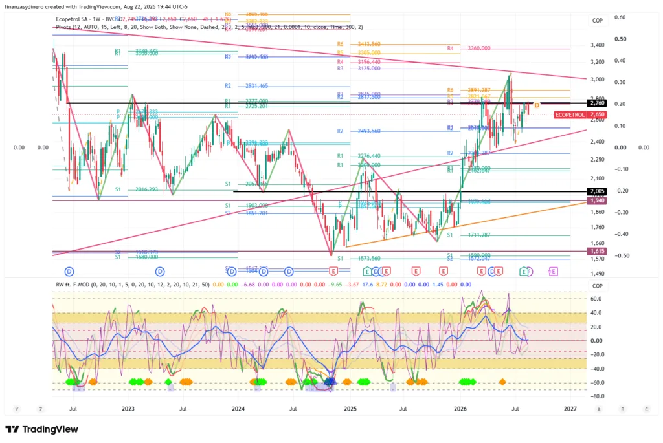Click the Z button on the time axis
The image size is (663, 443).
point(41,409)
